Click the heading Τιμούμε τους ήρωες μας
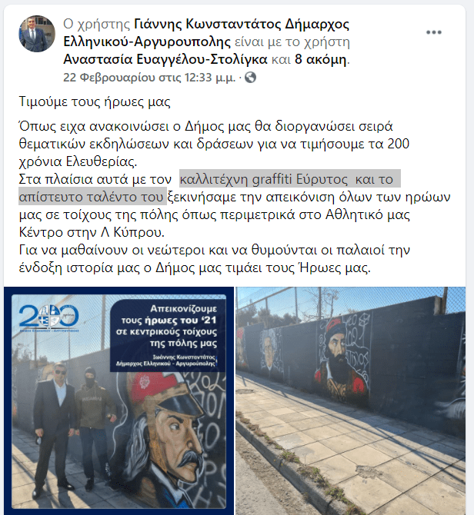 click(x=95, y=101)
